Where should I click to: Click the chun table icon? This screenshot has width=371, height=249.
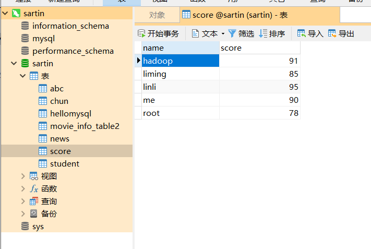coord(43,101)
